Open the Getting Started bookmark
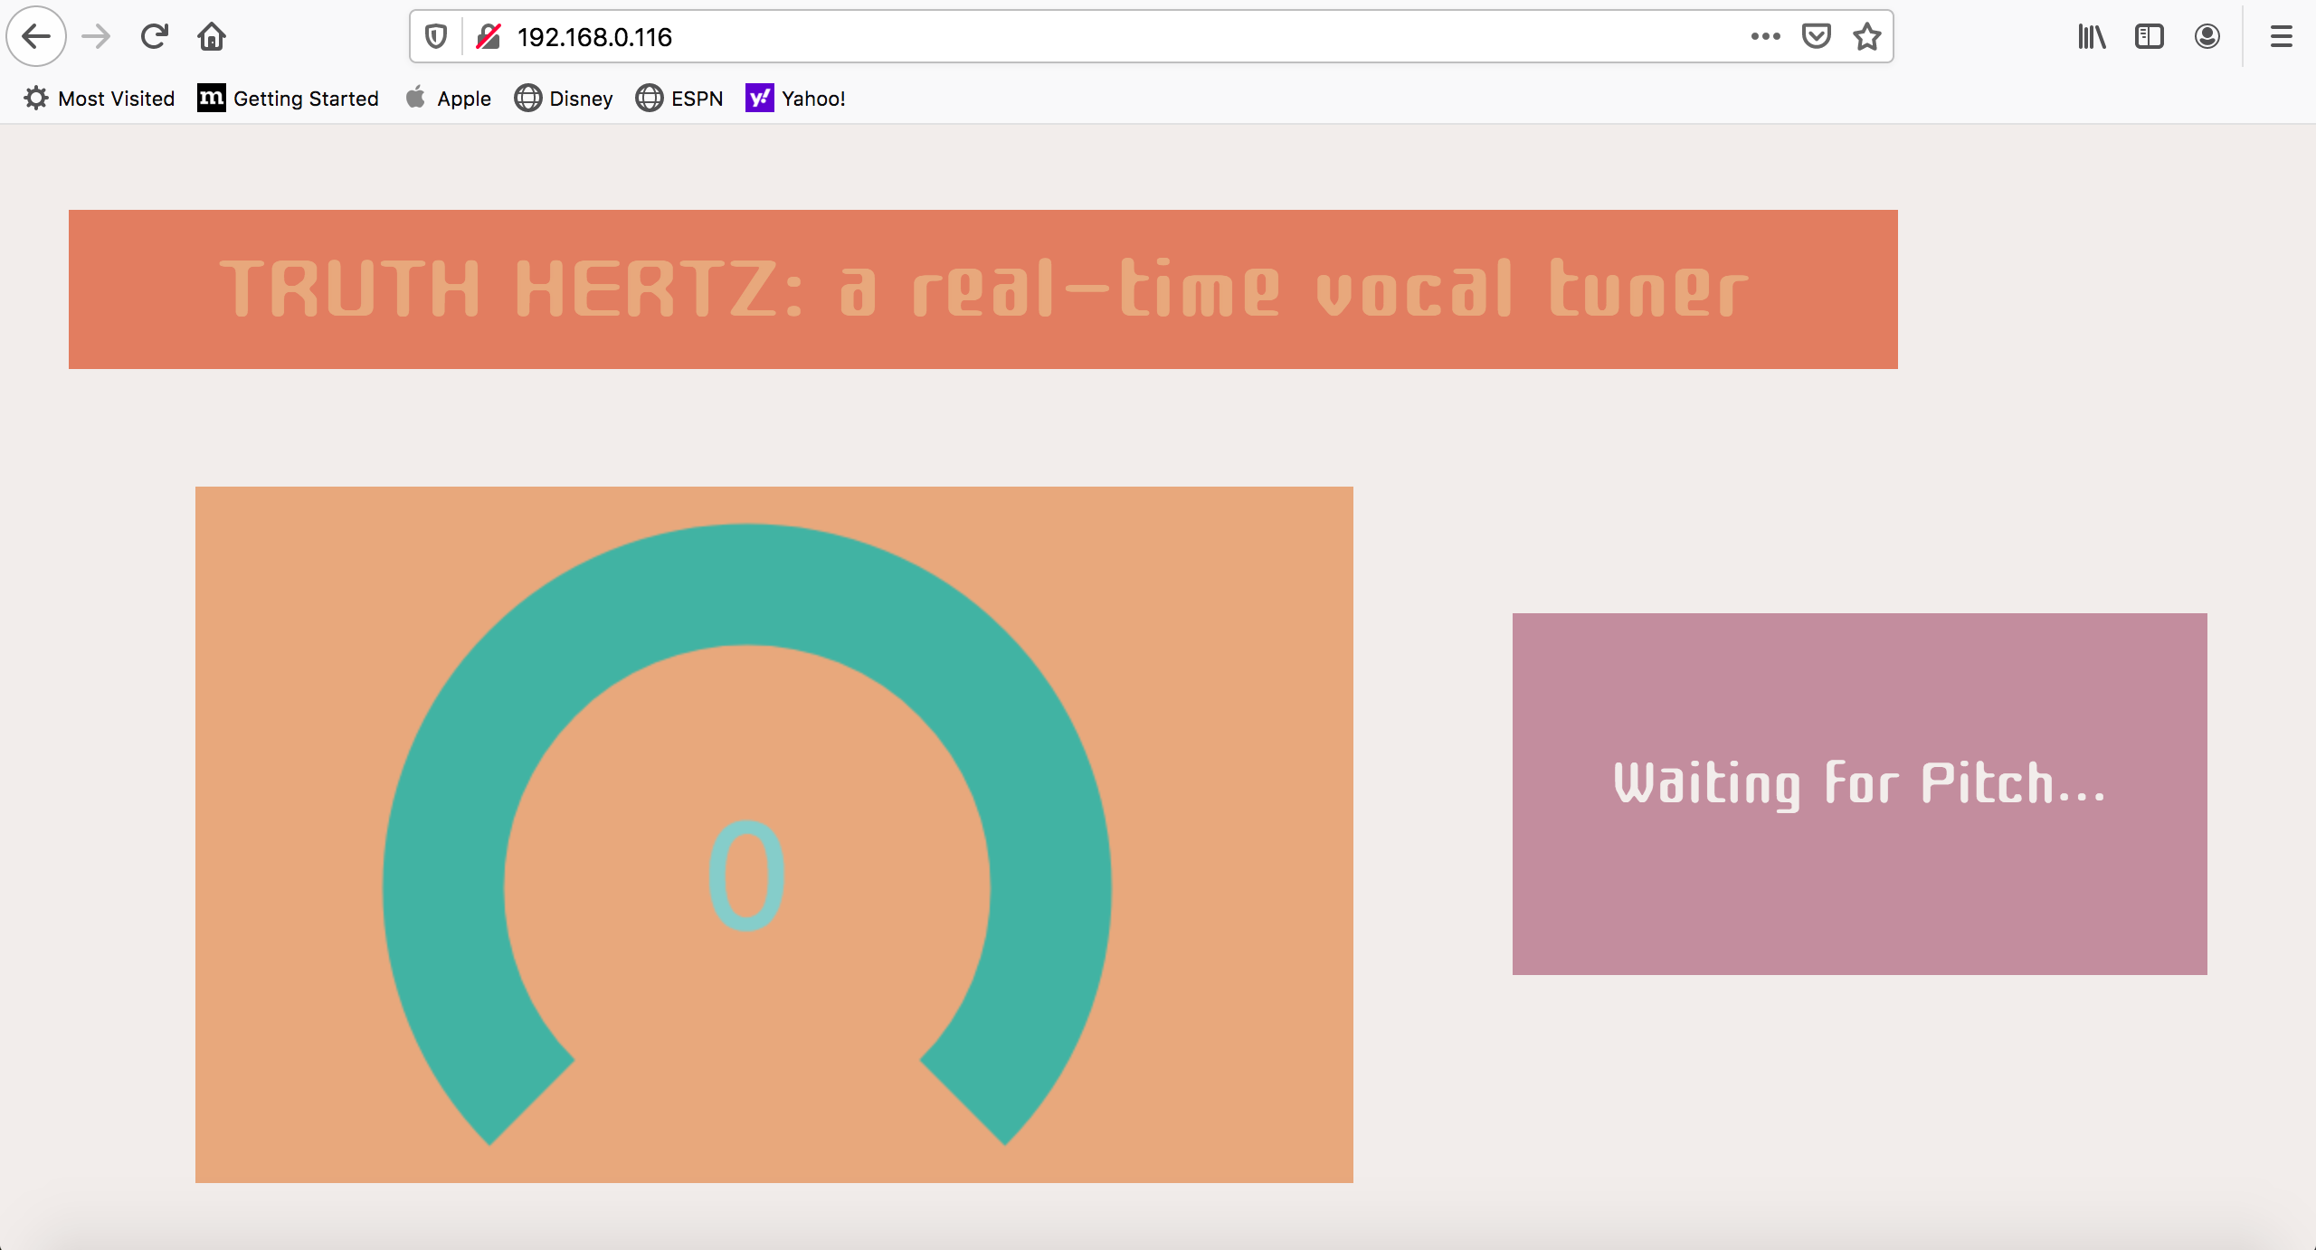 289,99
